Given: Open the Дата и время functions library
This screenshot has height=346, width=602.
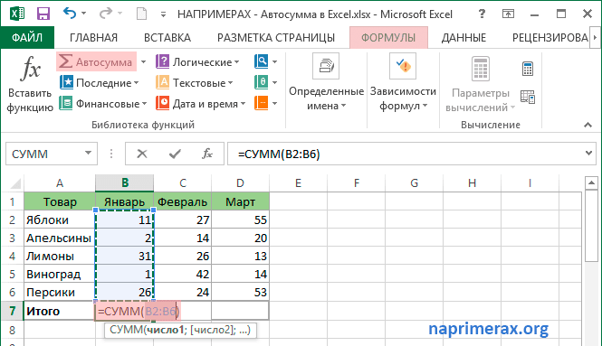Looking at the screenshot, I should tap(201, 104).
